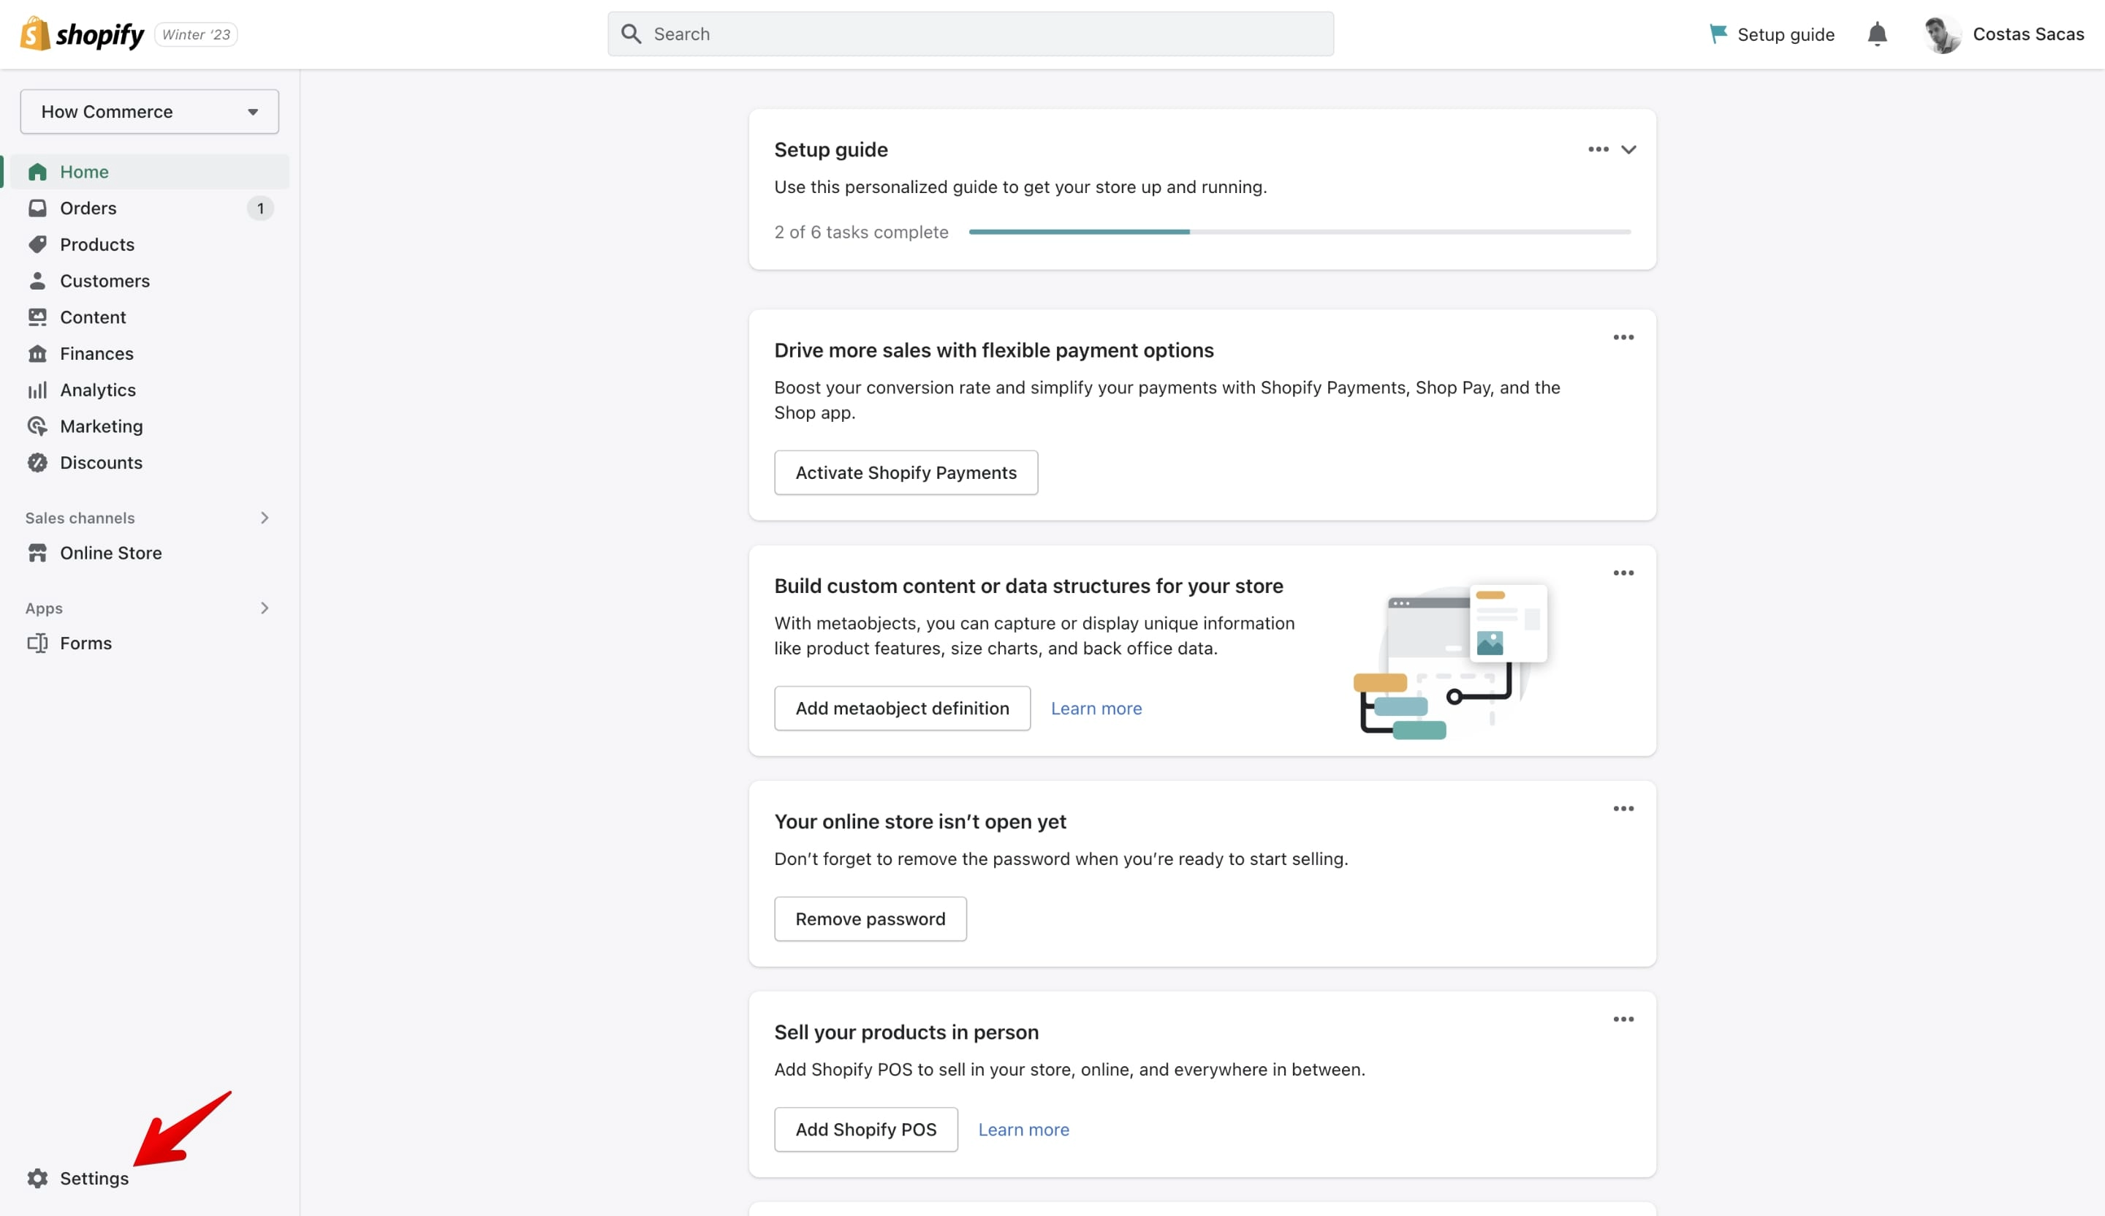Click the Customers person icon
This screenshot has width=2105, height=1216.
point(37,281)
